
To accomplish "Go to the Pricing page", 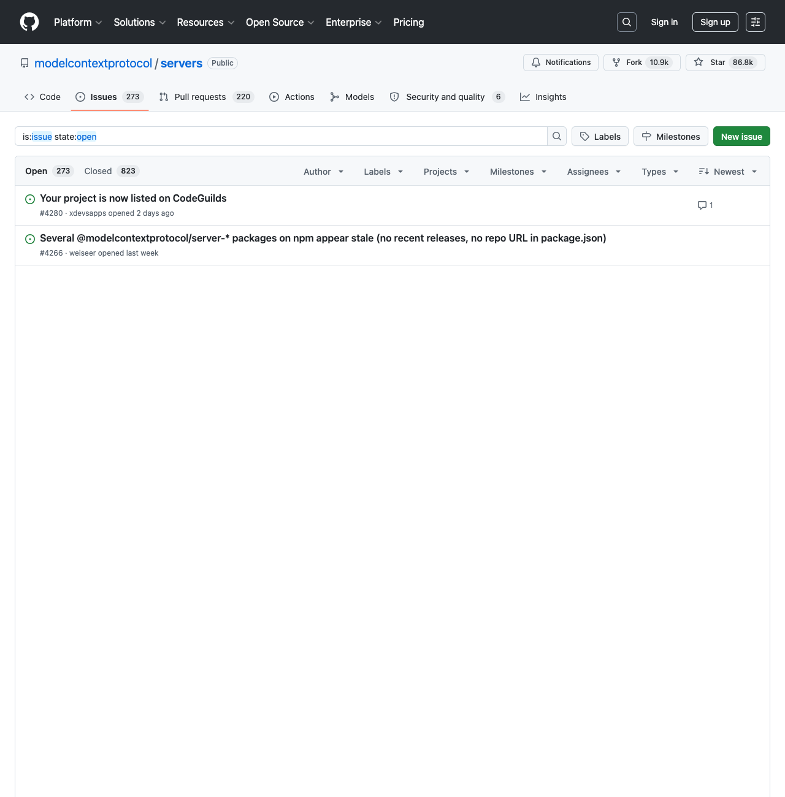I will 408,22.
